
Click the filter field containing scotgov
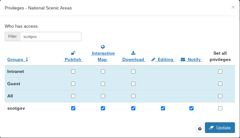pyautogui.click(x=51, y=36)
